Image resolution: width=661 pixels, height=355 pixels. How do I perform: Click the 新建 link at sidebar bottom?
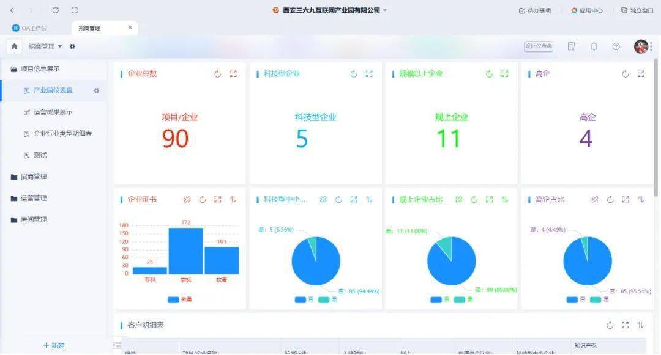click(x=54, y=345)
